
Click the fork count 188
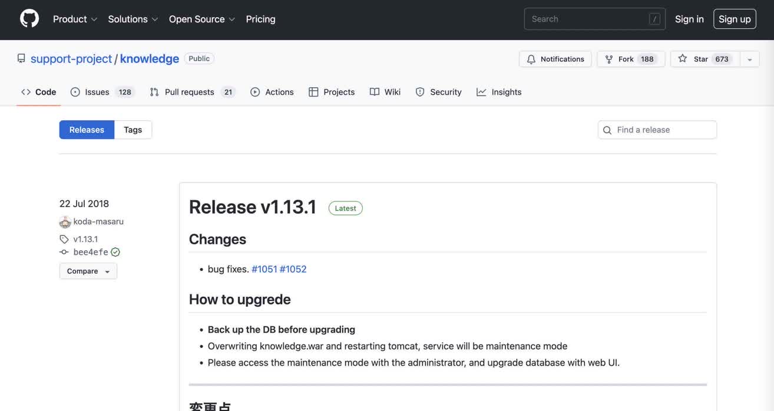tap(647, 59)
